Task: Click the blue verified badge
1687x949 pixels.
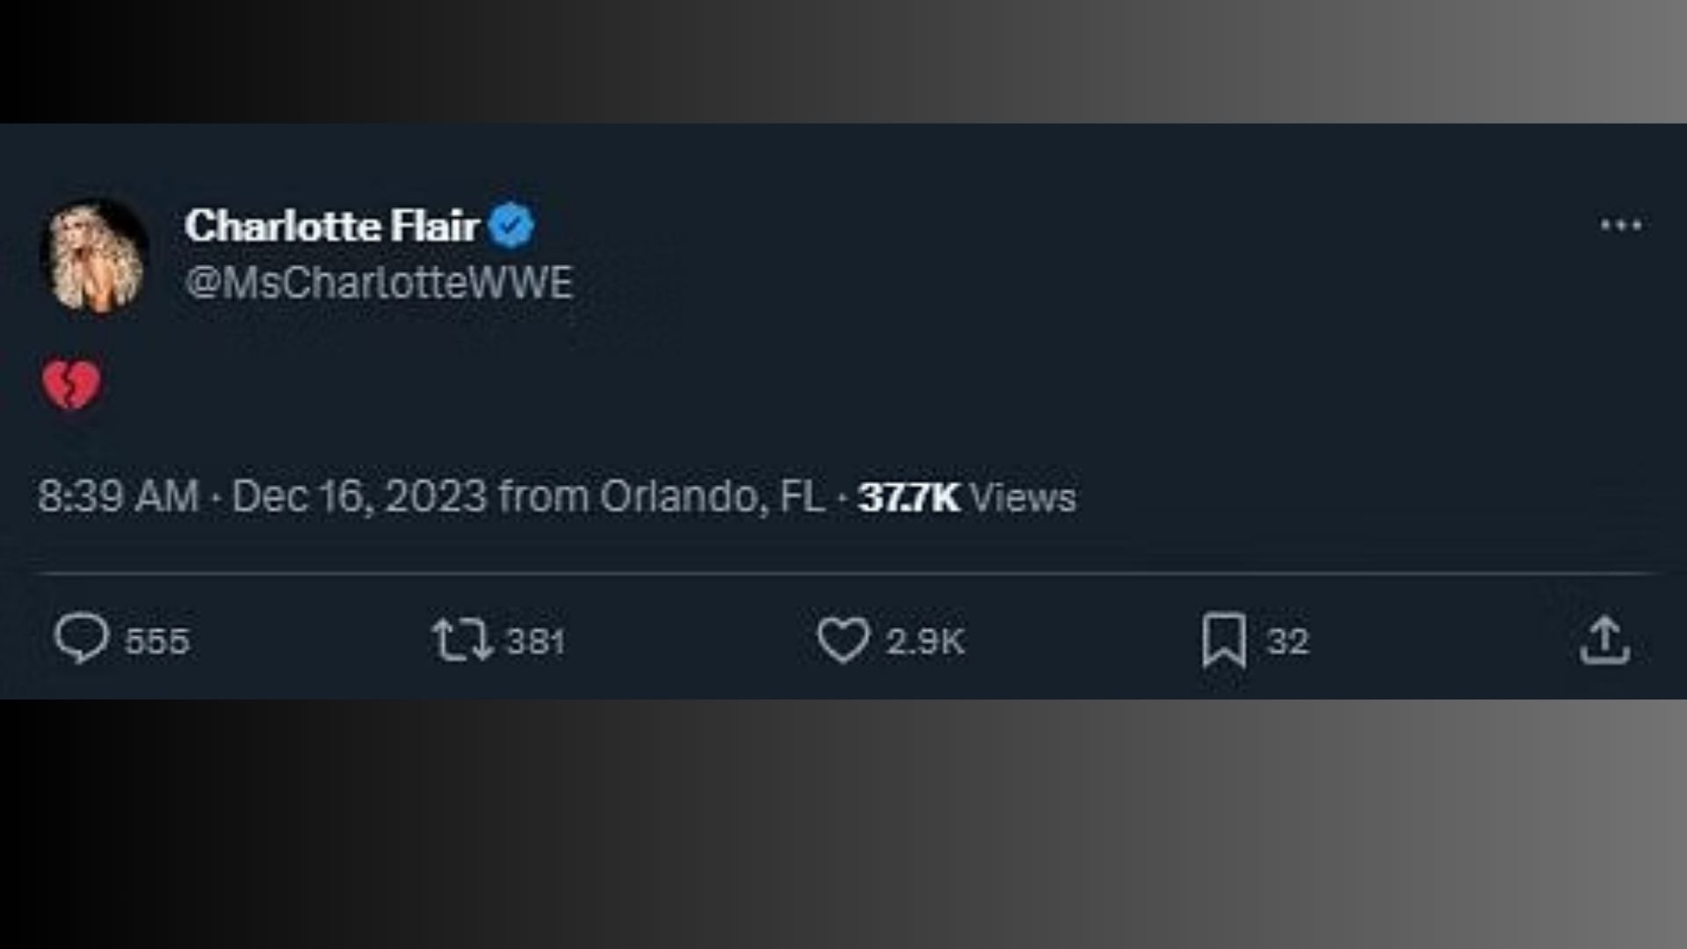Action: [x=511, y=226]
